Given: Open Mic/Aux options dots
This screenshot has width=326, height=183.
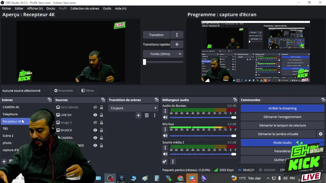Looking at the screenshot, I should point(165,130).
